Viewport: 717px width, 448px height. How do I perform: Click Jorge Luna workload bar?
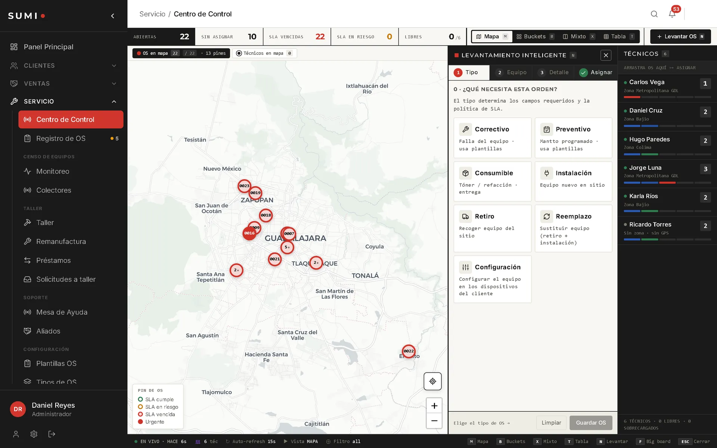pos(667,183)
